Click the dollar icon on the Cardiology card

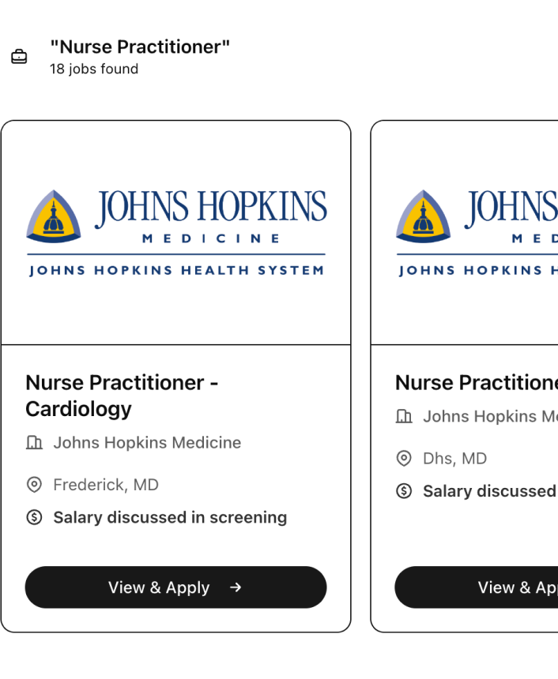click(x=34, y=518)
